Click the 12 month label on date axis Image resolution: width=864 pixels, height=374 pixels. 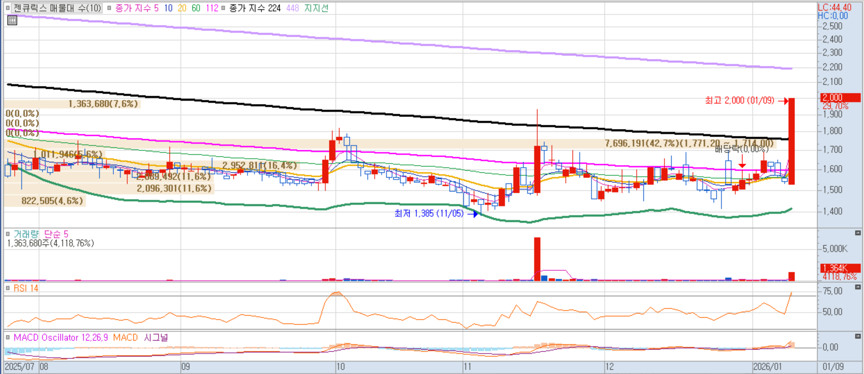(x=610, y=367)
